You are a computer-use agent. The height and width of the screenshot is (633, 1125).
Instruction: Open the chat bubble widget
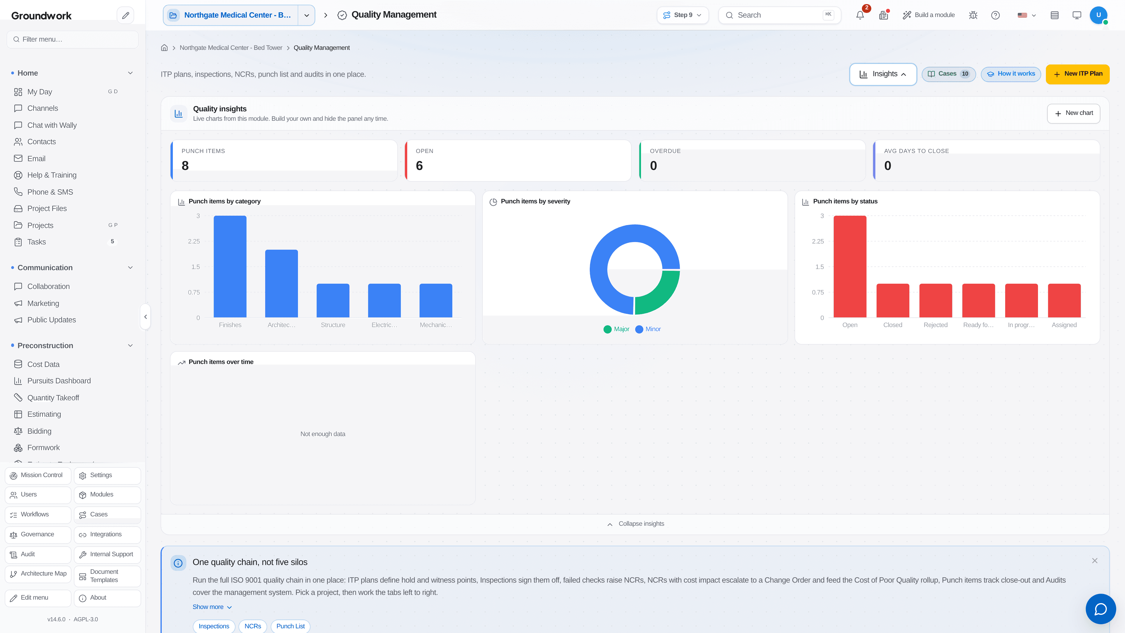(1101, 609)
